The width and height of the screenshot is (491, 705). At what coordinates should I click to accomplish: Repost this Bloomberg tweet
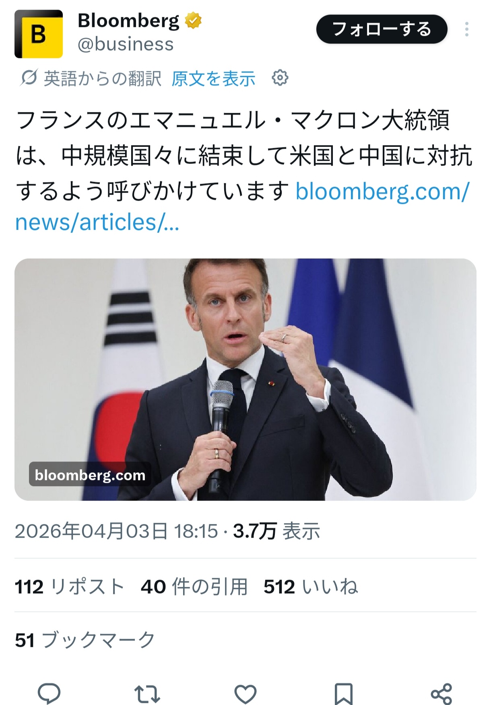click(147, 693)
